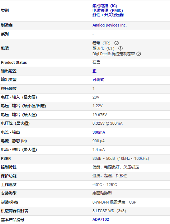This screenshot has width=170, height=224.
Task: Select the 在售 product status value
Action: [96, 62]
